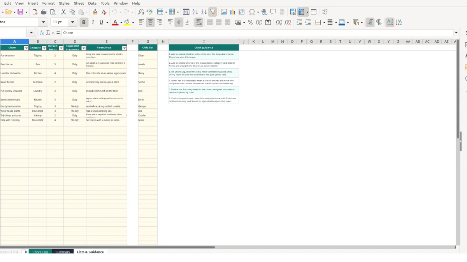Open the Chore column filter dropdown
Screen dimensions: 467x262
[x=26, y=48]
